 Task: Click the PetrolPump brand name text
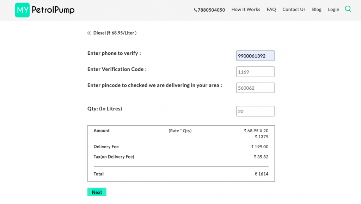[53, 10]
